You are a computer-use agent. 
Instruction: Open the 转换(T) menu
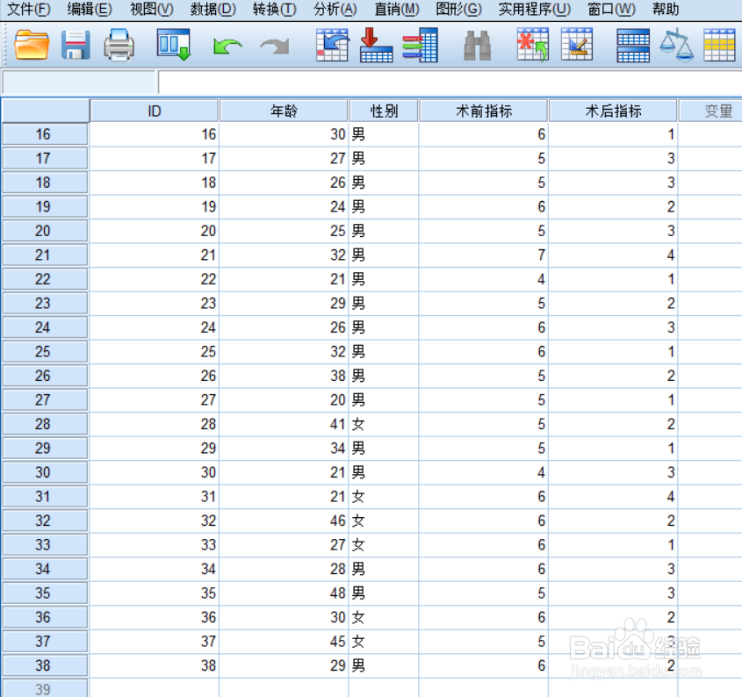click(x=275, y=9)
